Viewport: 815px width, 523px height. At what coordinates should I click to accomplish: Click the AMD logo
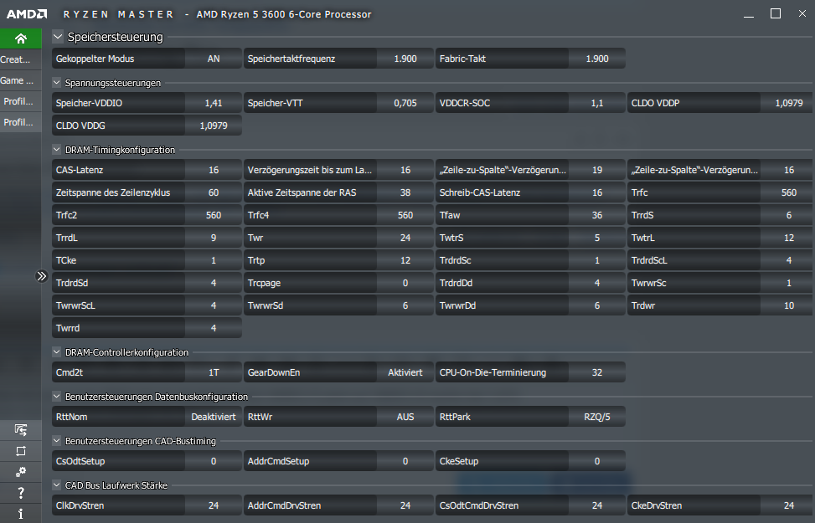coord(27,14)
